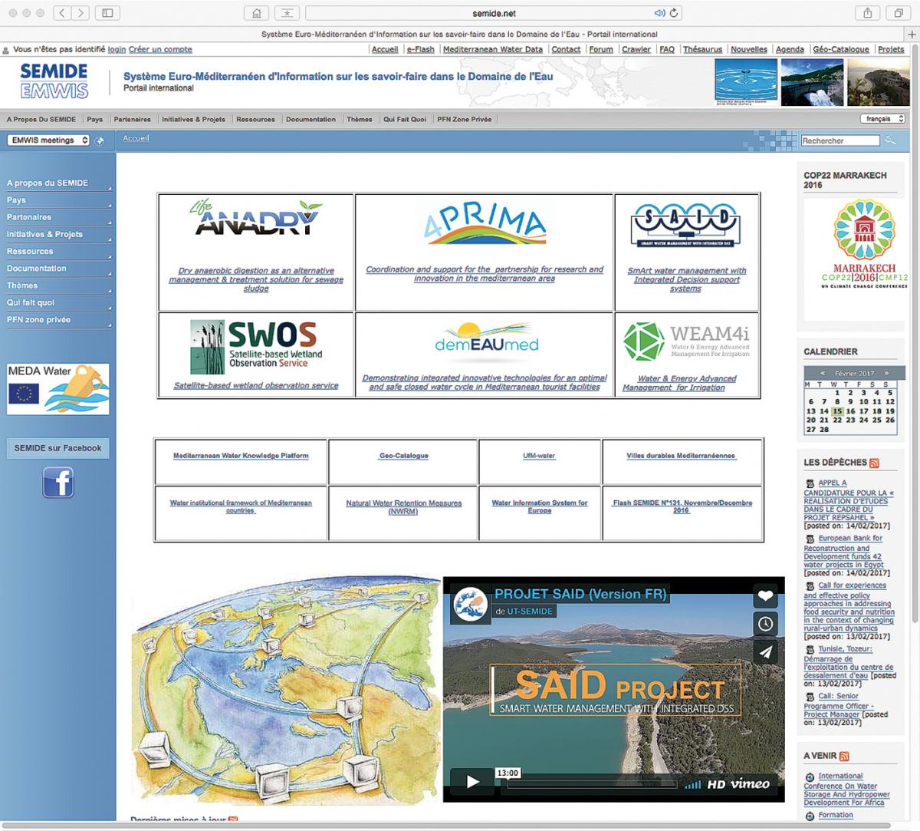Adjust the Vimeo volume bars
Viewport: 920px width, 831px height.
[692, 784]
